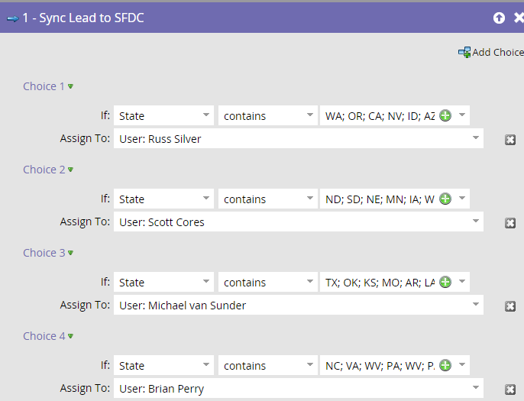The width and height of the screenshot is (524, 401).
Task: Click green plus icon in Choice 2 values
Action: click(445, 199)
